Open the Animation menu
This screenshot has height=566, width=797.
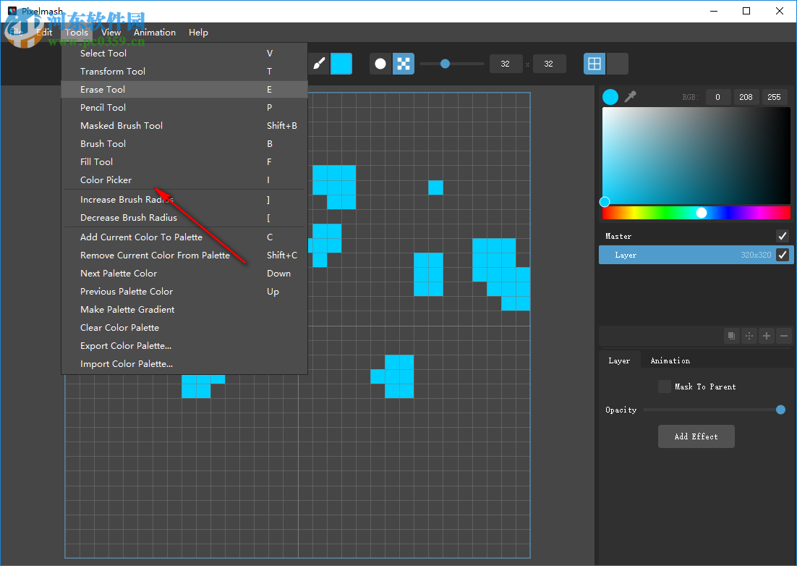pyautogui.click(x=155, y=32)
